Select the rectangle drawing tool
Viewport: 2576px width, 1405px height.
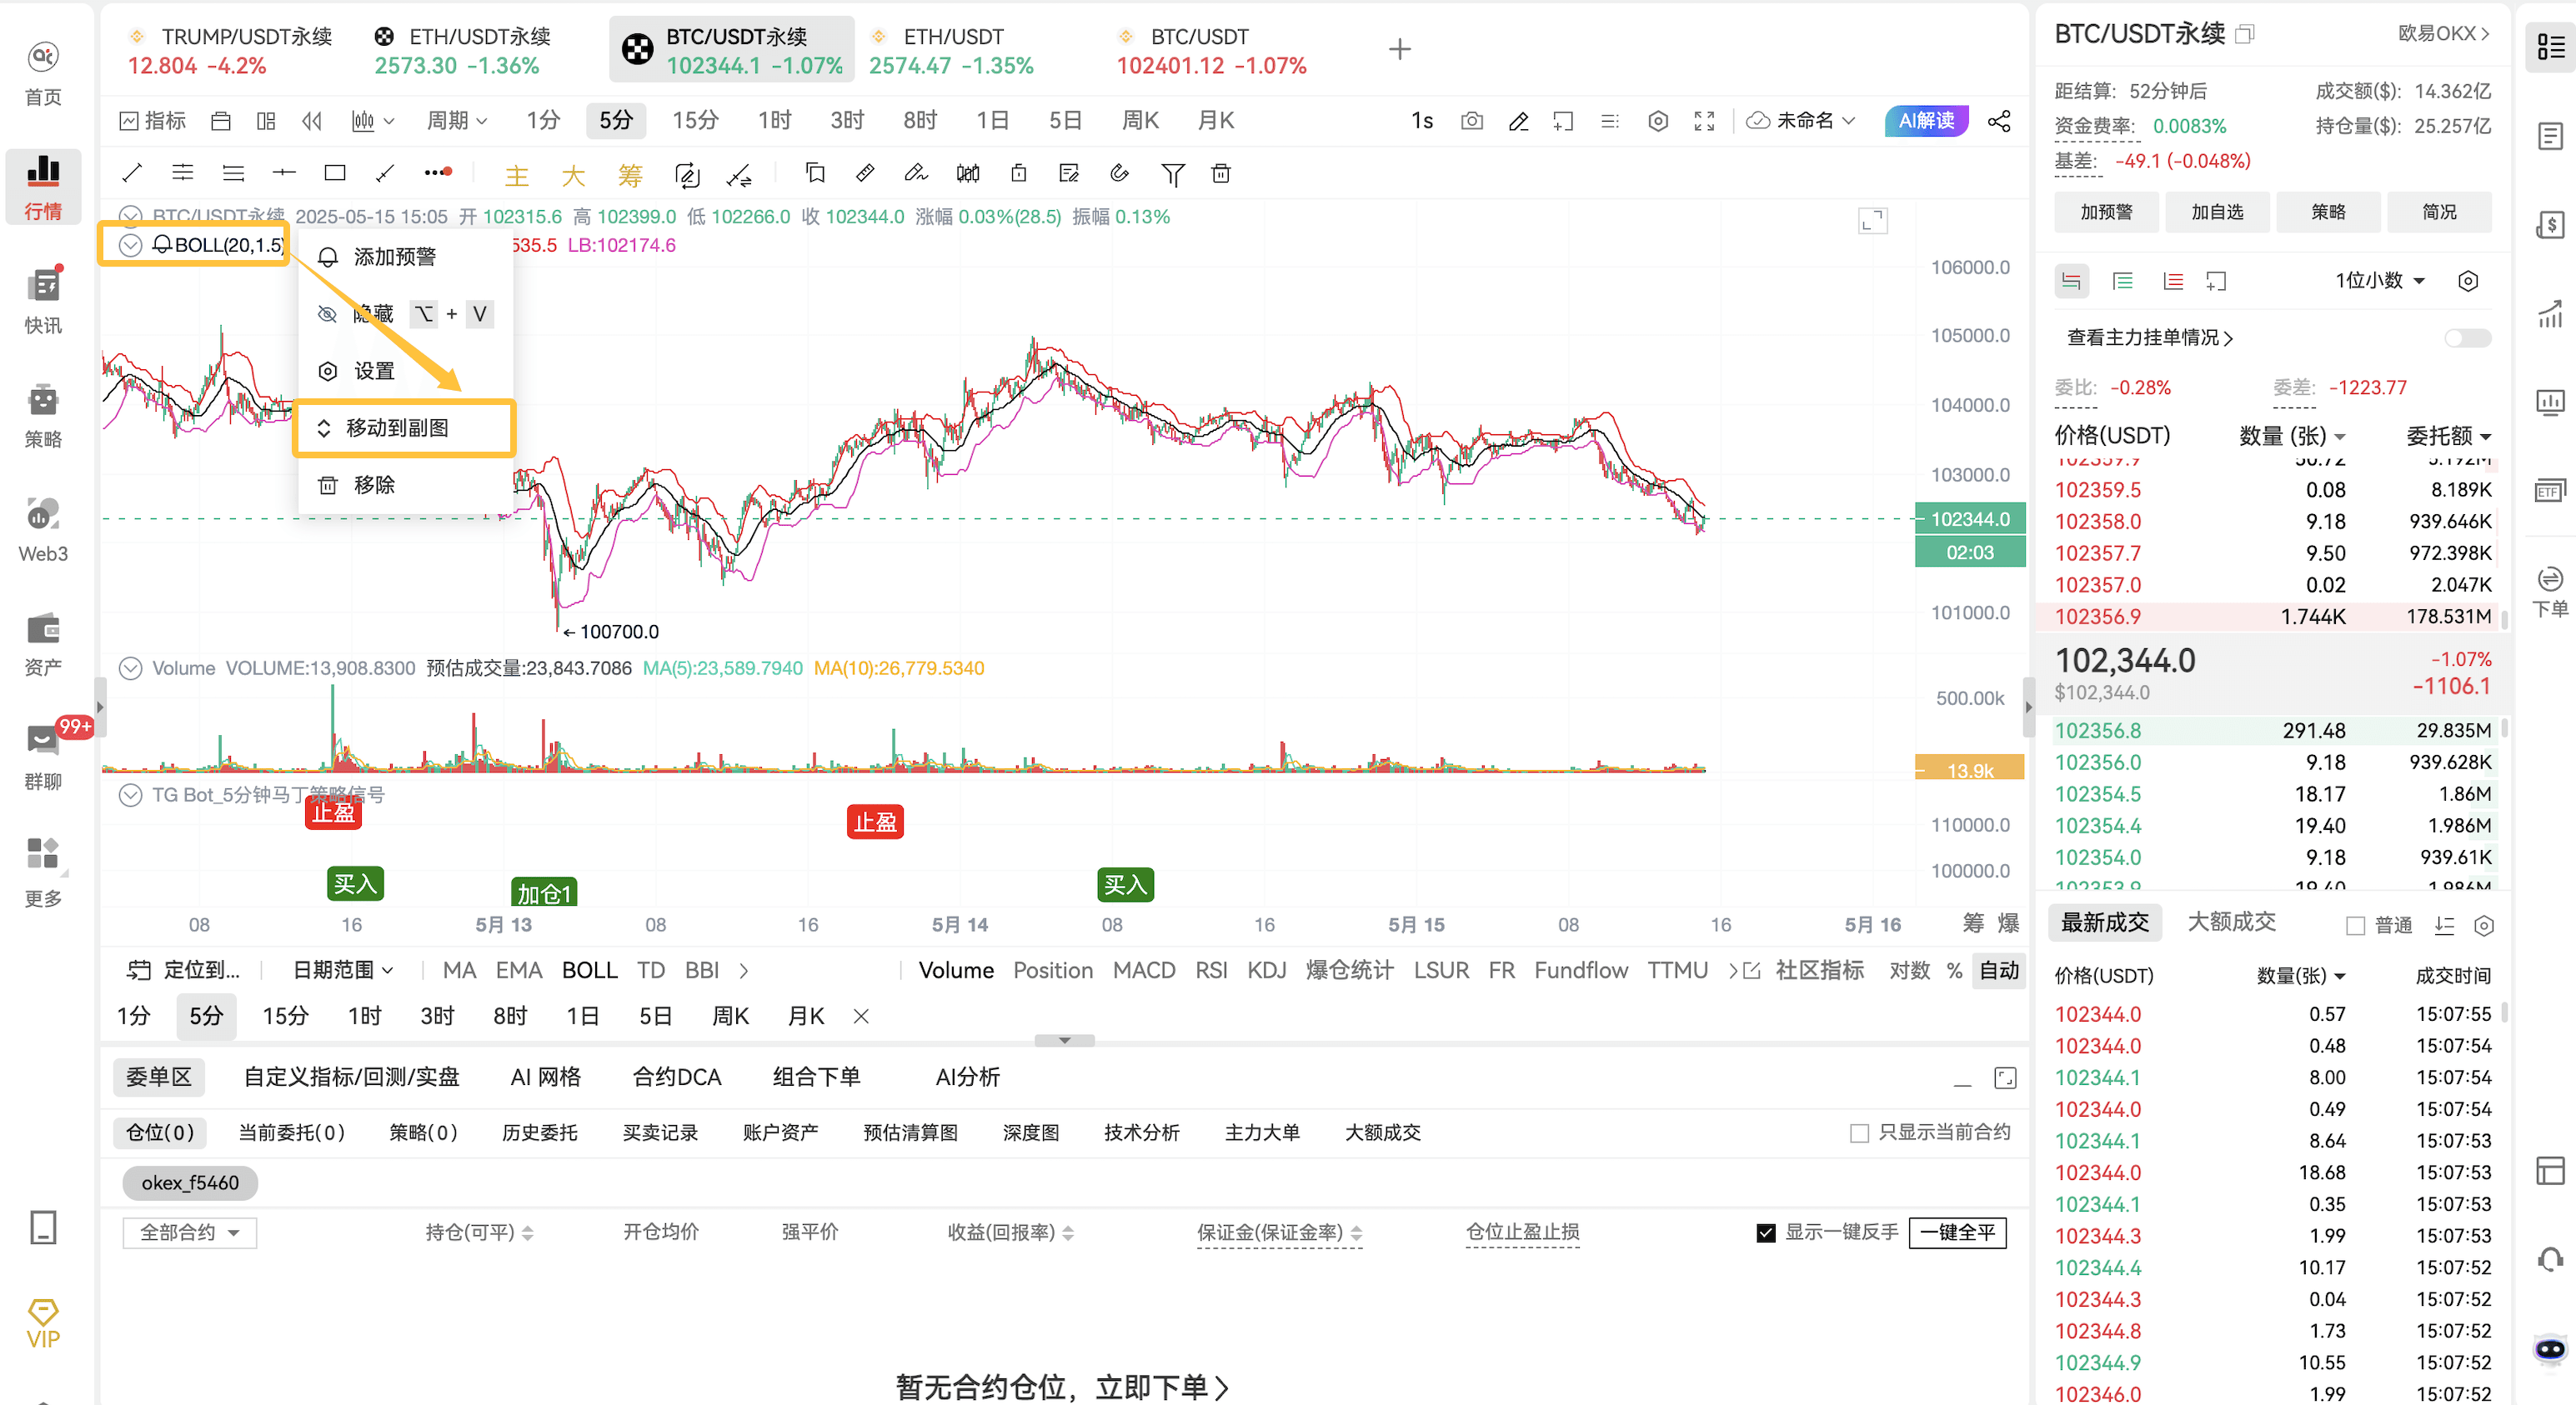(x=335, y=174)
